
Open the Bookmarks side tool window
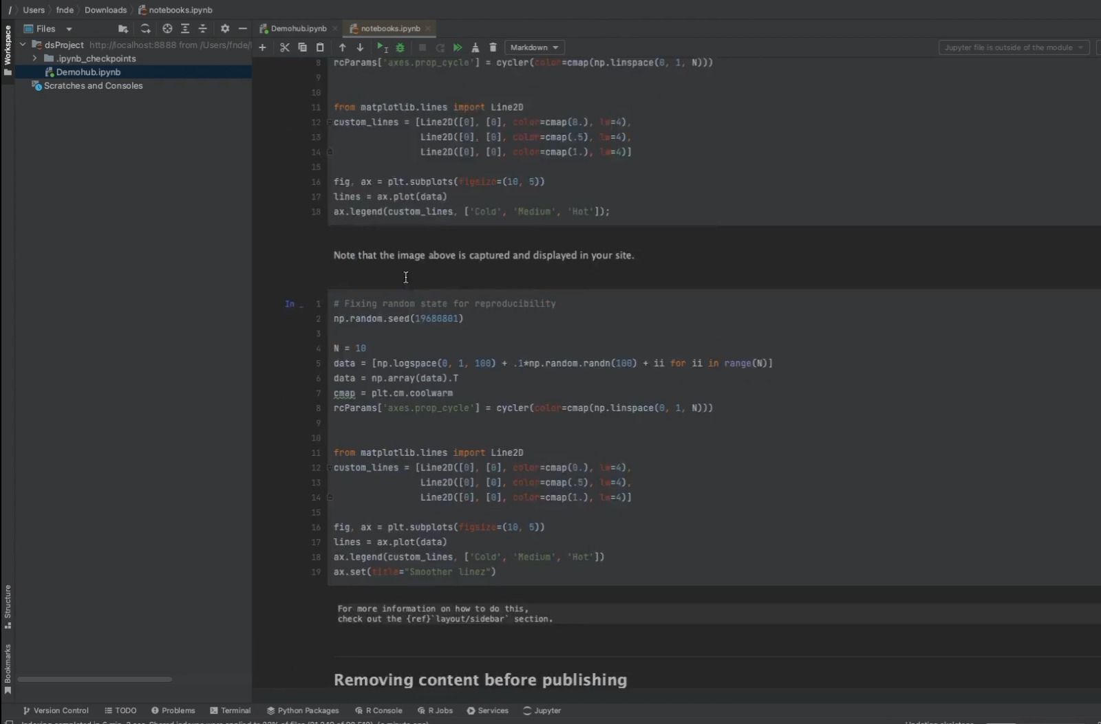point(8,670)
